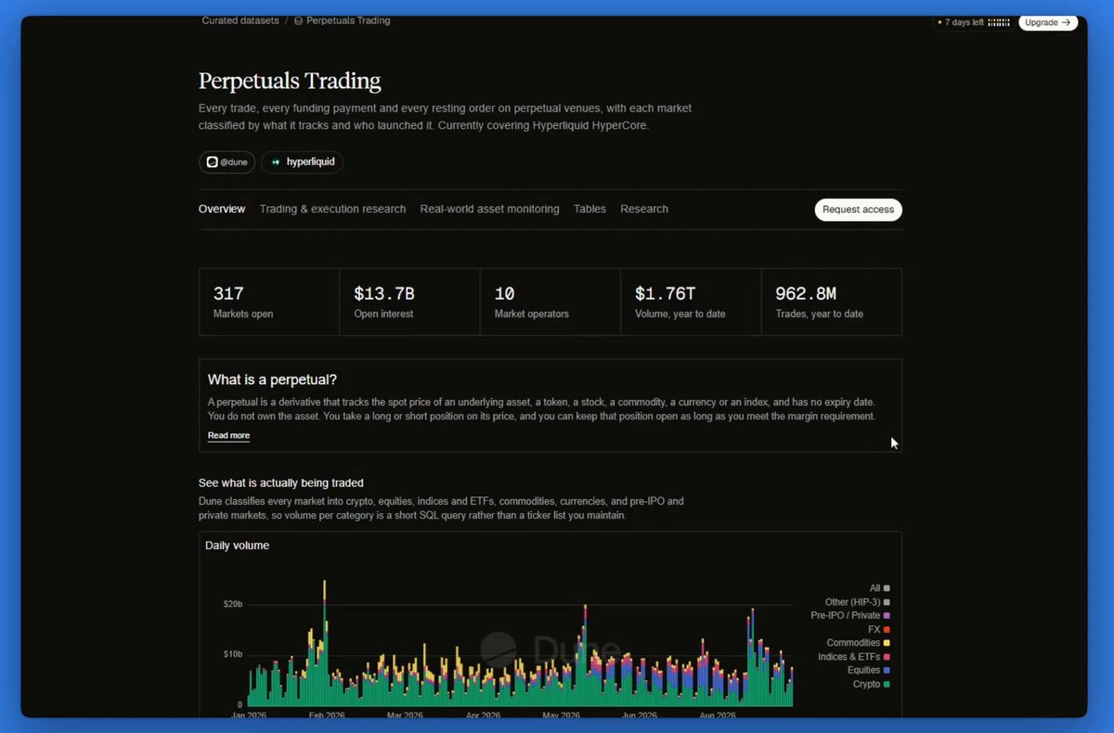Click the $1.76T Volume, year to date stat

point(691,302)
